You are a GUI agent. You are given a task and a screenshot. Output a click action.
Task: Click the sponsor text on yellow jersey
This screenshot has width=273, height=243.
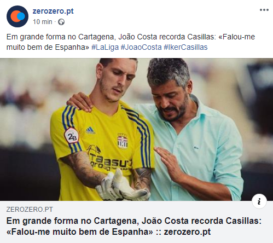point(109,161)
